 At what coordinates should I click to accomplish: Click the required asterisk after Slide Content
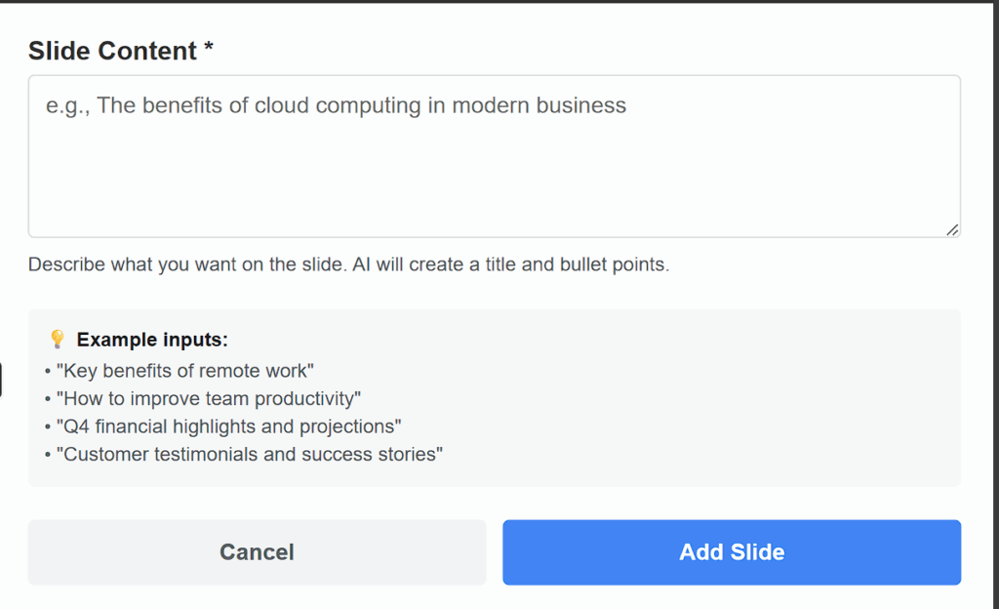pyautogui.click(x=209, y=51)
